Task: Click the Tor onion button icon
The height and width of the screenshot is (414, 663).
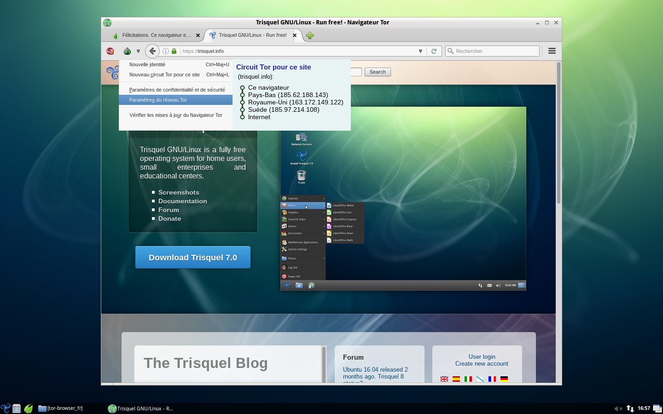Action: point(128,51)
